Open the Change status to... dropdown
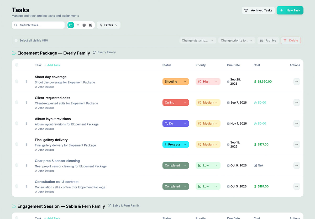The height and width of the screenshot is (219, 315). [198, 40]
